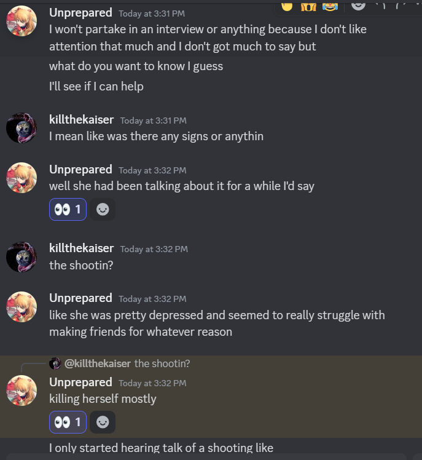
Task: Click joy emoji quick reaction in hover toolbar
Action: 330,6
